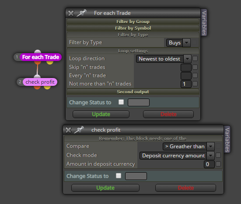Pin the For each Trade panel
The width and height of the screenshot is (241, 204).
[x=81, y=13]
